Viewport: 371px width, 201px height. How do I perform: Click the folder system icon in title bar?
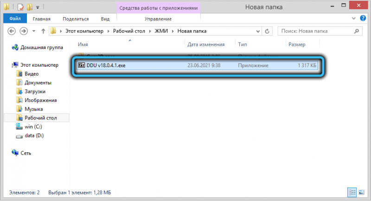[6, 7]
